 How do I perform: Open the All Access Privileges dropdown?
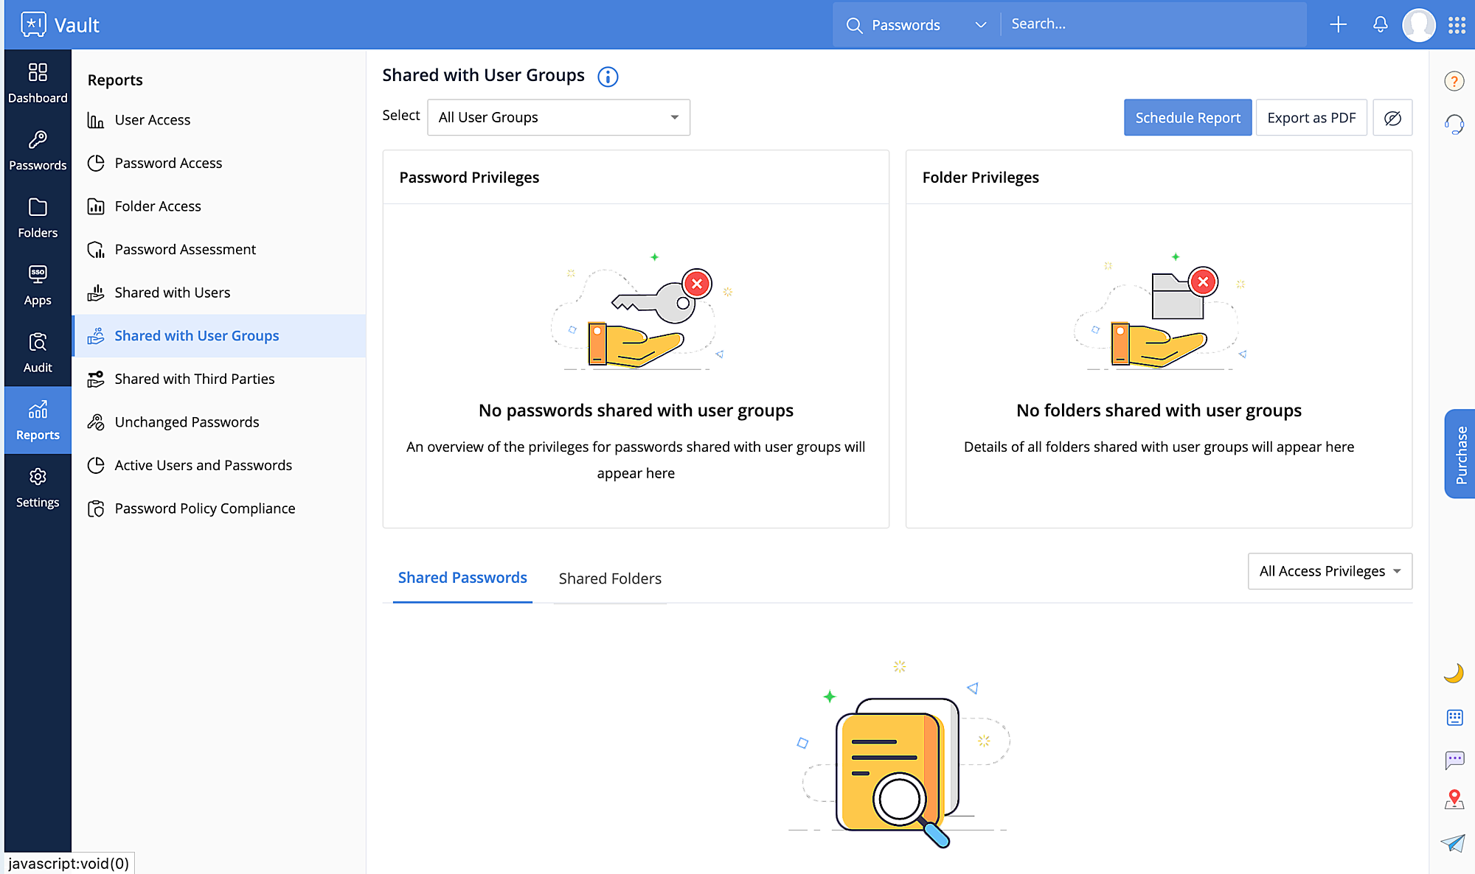click(x=1330, y=571)
